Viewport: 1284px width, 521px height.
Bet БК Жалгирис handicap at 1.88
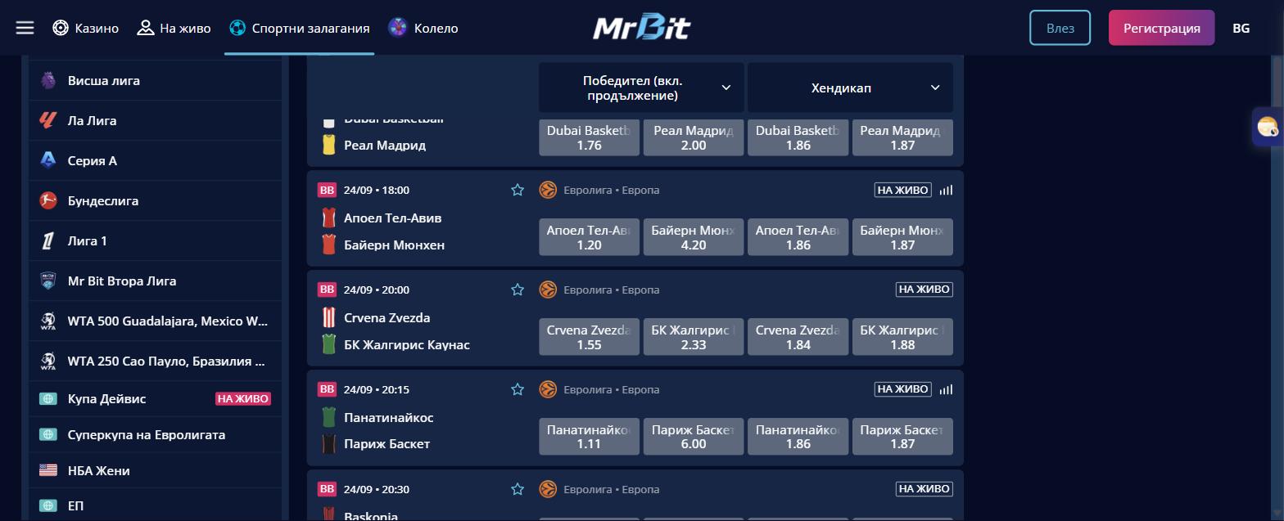coord(902,337)
